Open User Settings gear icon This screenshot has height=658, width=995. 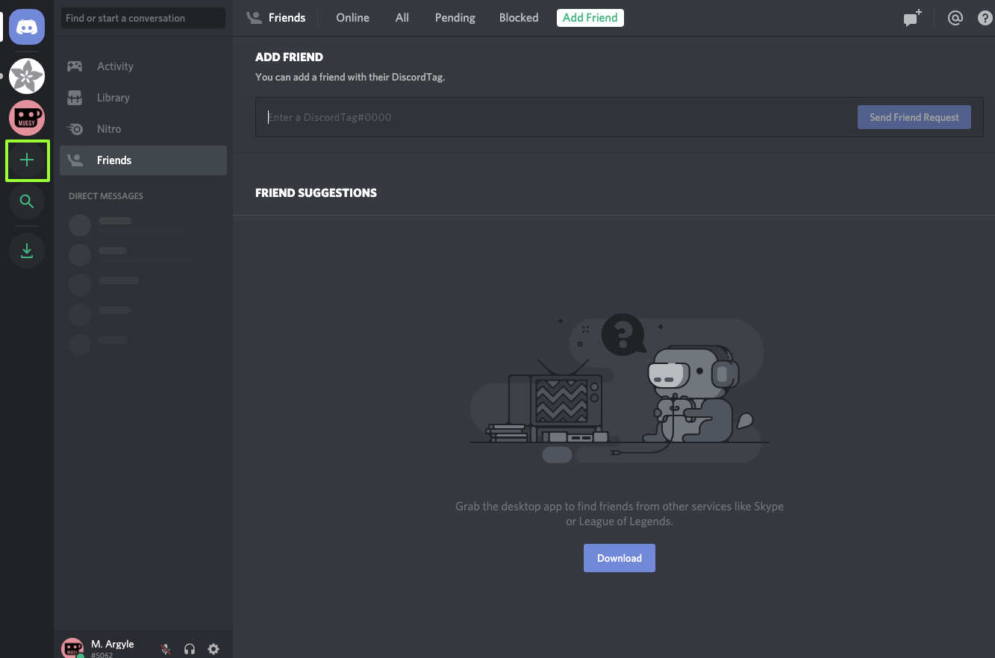click(213, 649)
